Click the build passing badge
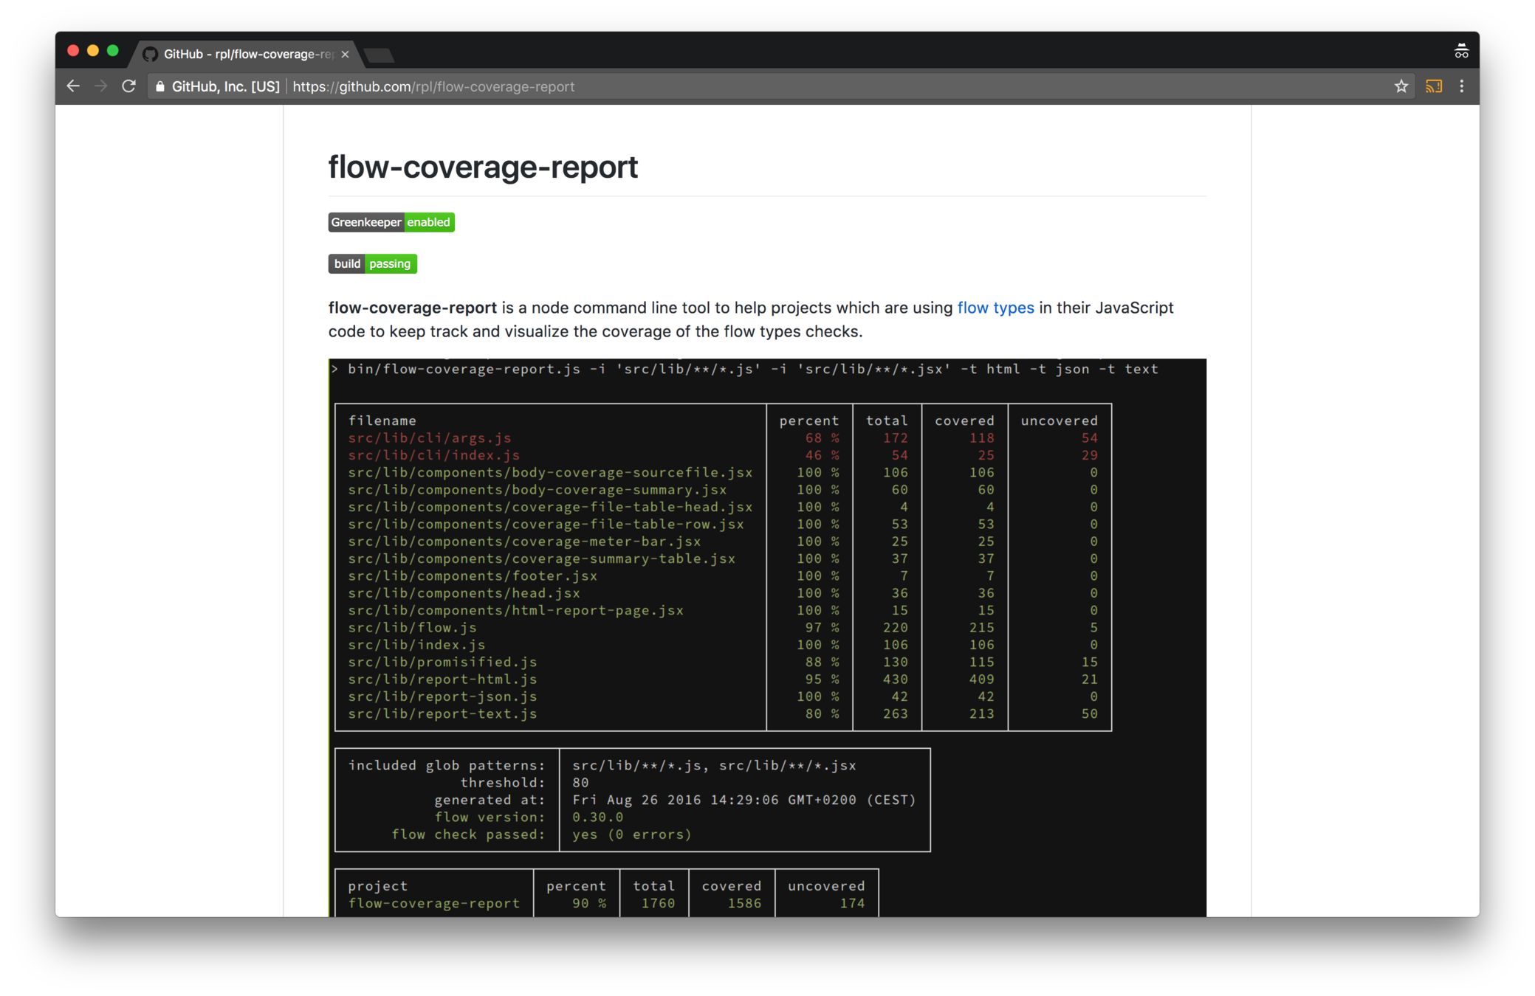Image resolution: width=1535 pixels, height=996 pixels. 372,263
